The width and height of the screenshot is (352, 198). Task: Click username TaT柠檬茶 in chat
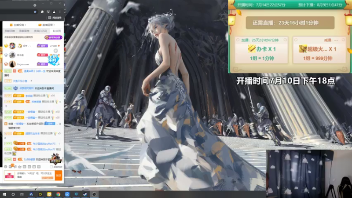29,159
